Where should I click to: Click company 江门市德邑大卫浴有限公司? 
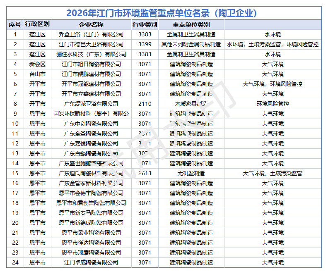(x=91, y=44)
